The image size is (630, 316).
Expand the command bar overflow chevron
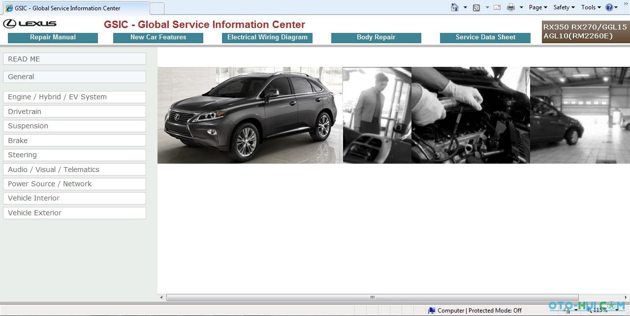coord(626,4)
